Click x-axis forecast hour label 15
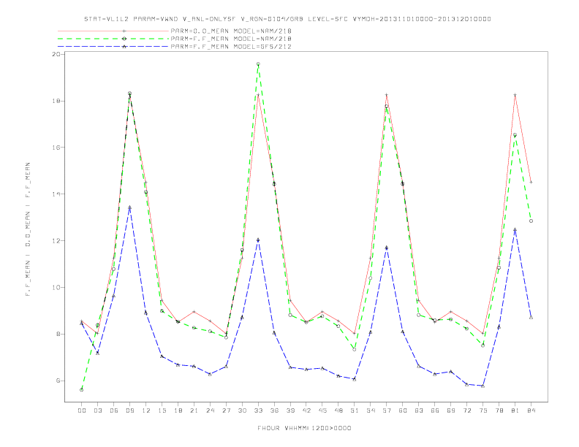Screen dimensions: 579x447 tap(162, 410)
